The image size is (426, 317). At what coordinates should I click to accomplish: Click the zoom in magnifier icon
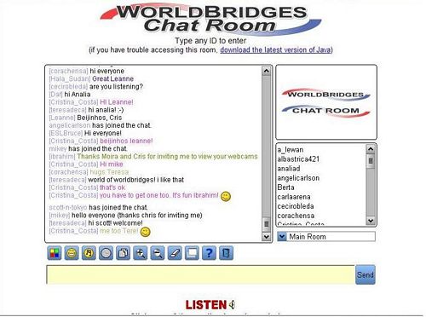(141, 253)
